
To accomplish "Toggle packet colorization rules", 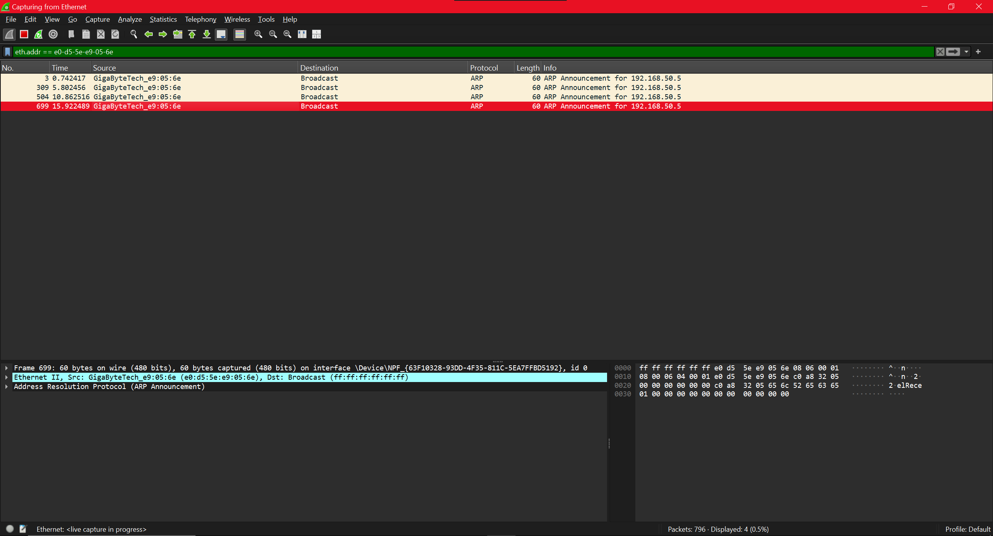I will [x=240, y=34].
